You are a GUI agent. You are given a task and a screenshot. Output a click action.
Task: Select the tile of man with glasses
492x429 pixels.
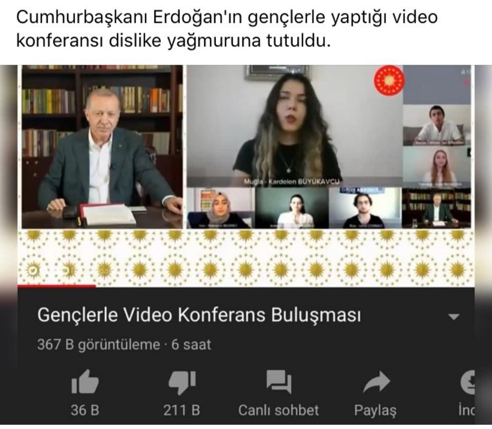pos(365,208)
